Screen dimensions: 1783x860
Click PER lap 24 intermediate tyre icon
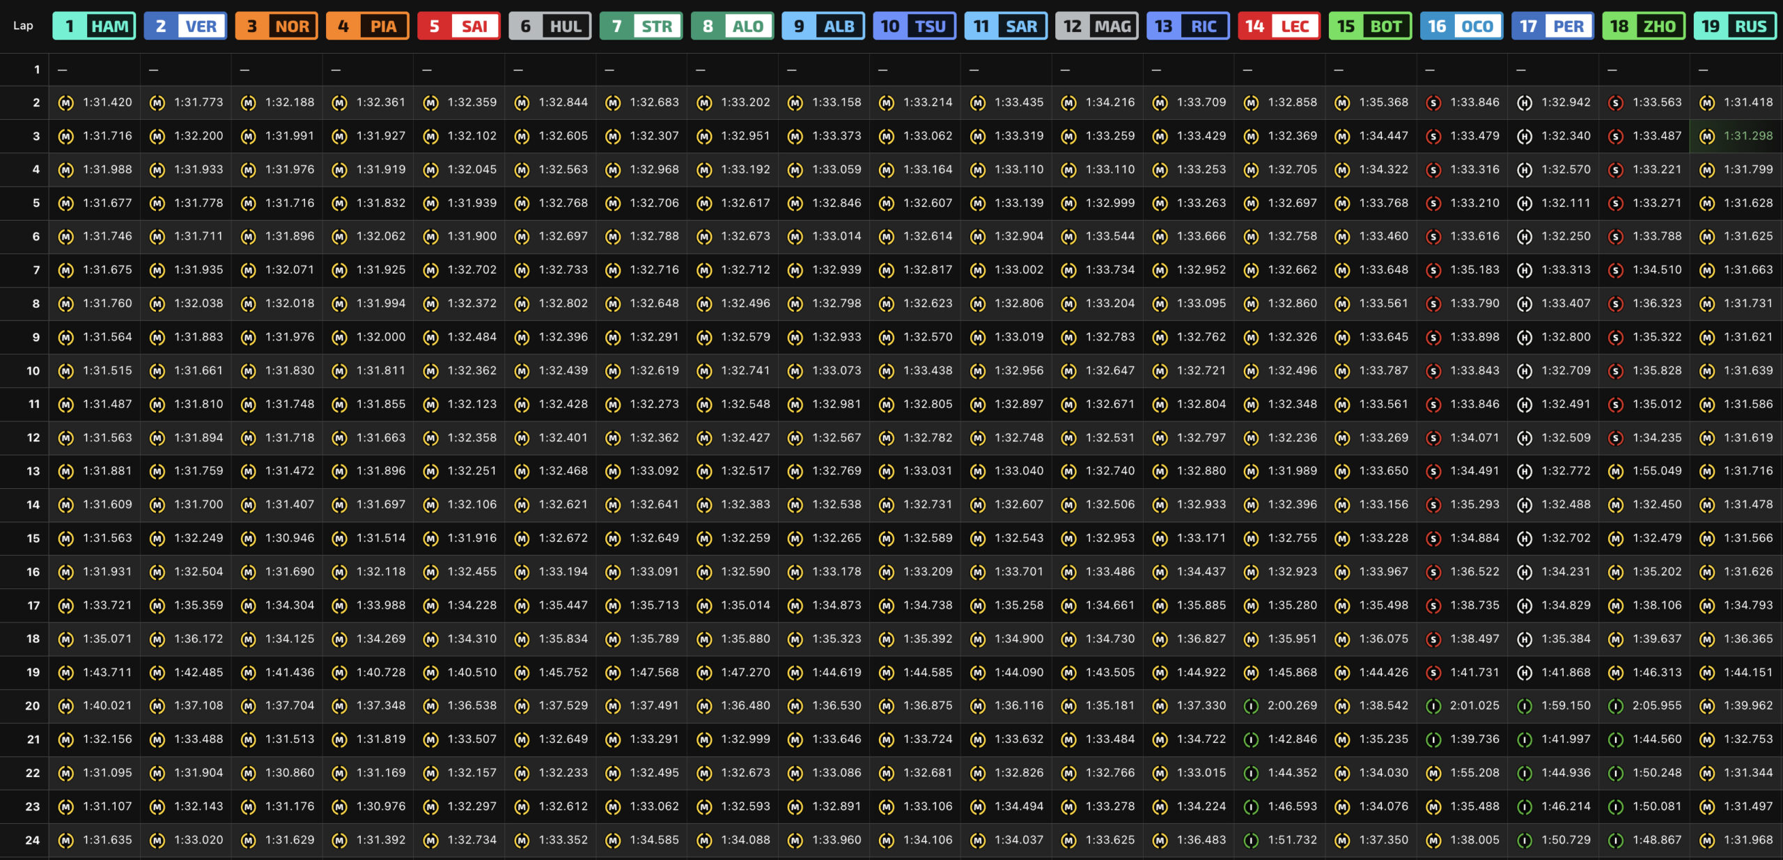pos(1524,841)
